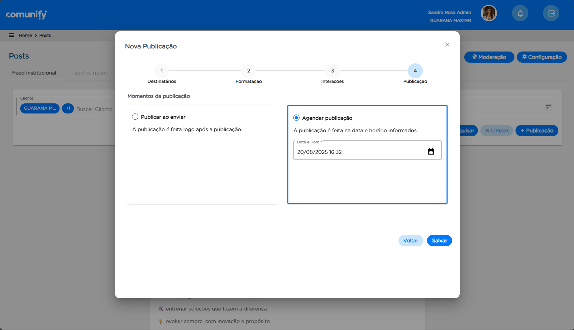Select step 4 Publicação
This screenshot has width=574, height=330.
coord(415,71)
